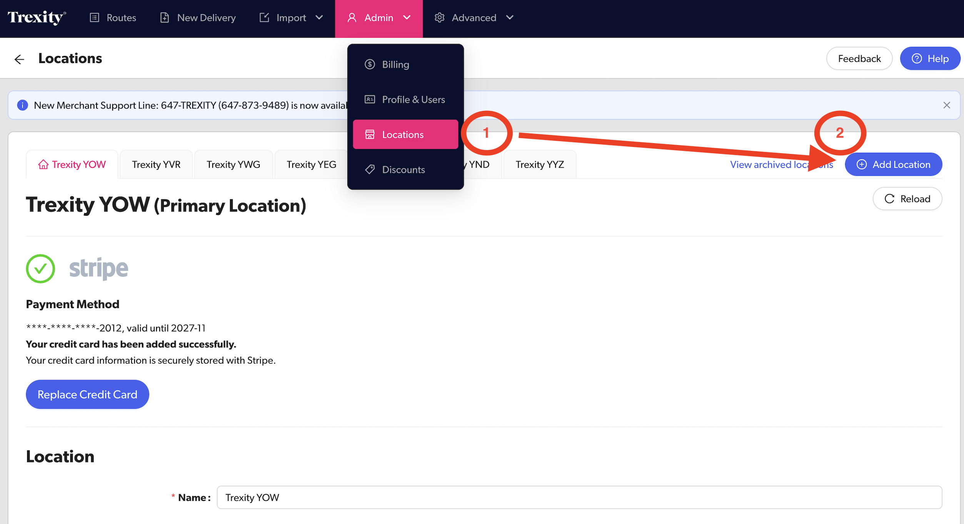Click the Trexity YOW (Primary Location) heading

tap(166, 205)
